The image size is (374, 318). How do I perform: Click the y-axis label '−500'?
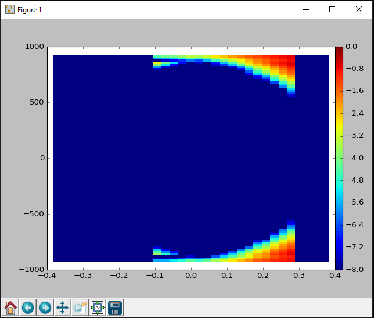pyautogui.click(x=34, y=214)
